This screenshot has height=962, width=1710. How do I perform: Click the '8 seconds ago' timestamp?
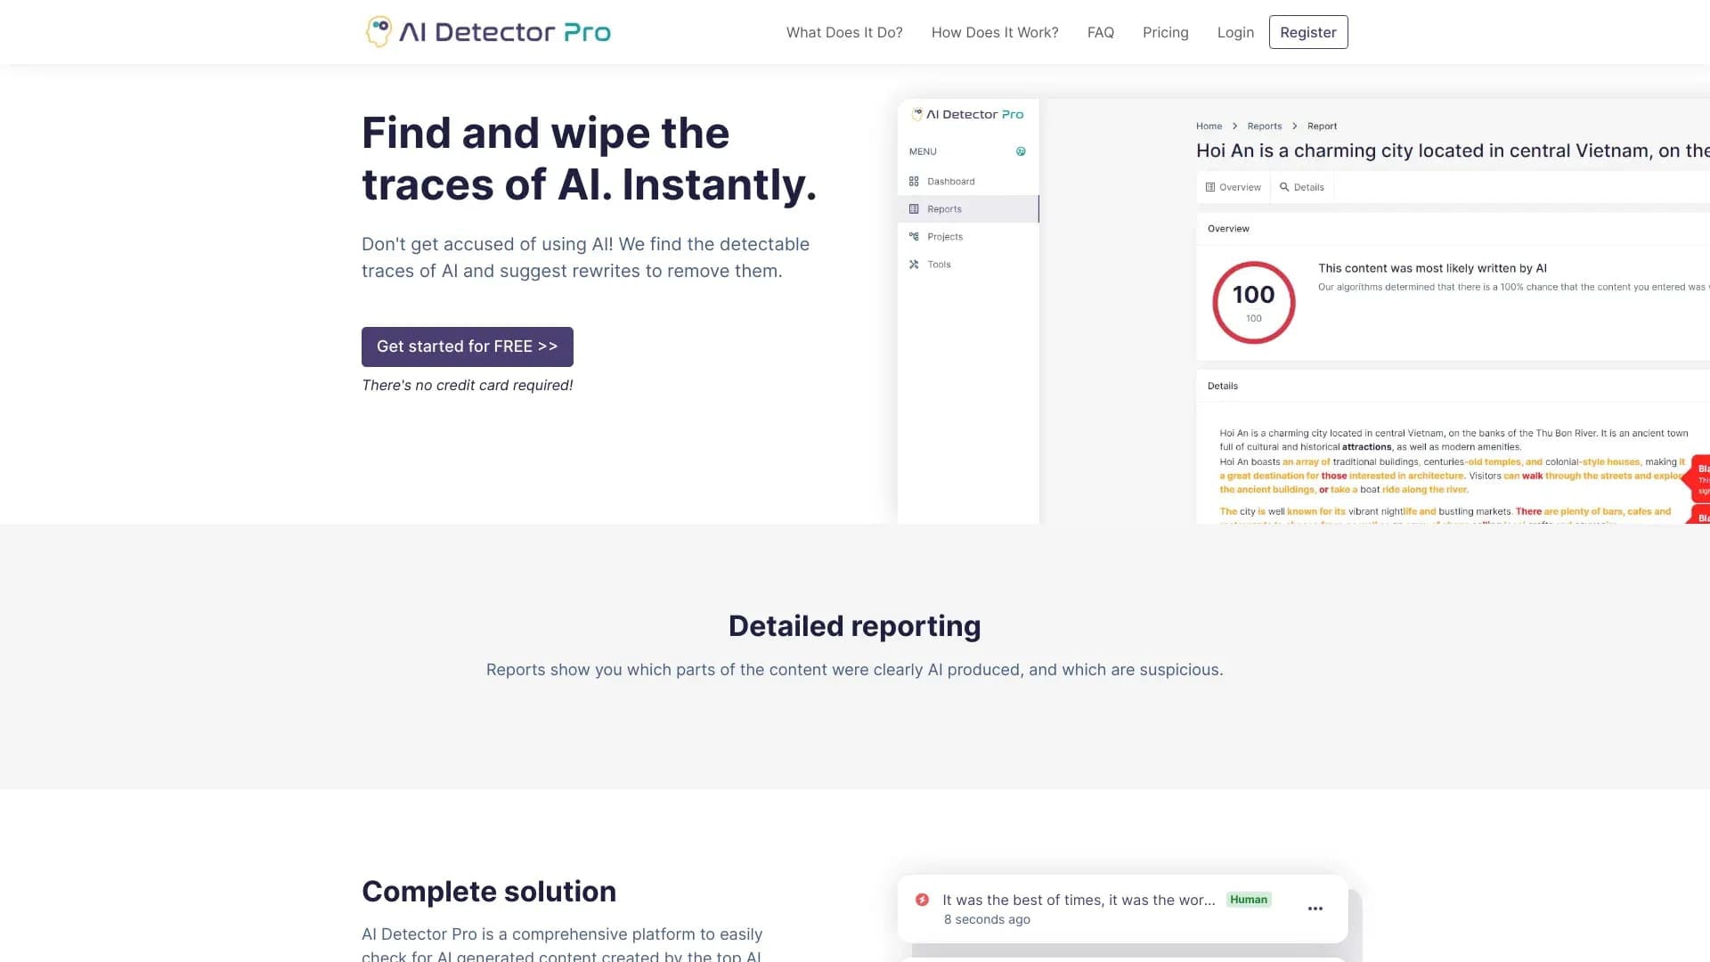[987, 920]
